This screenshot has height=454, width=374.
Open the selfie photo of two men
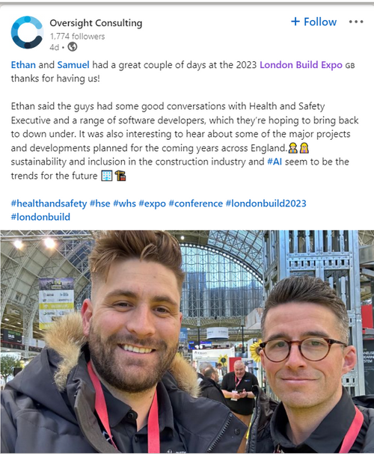pyautogui.click(x=187, y=342)
